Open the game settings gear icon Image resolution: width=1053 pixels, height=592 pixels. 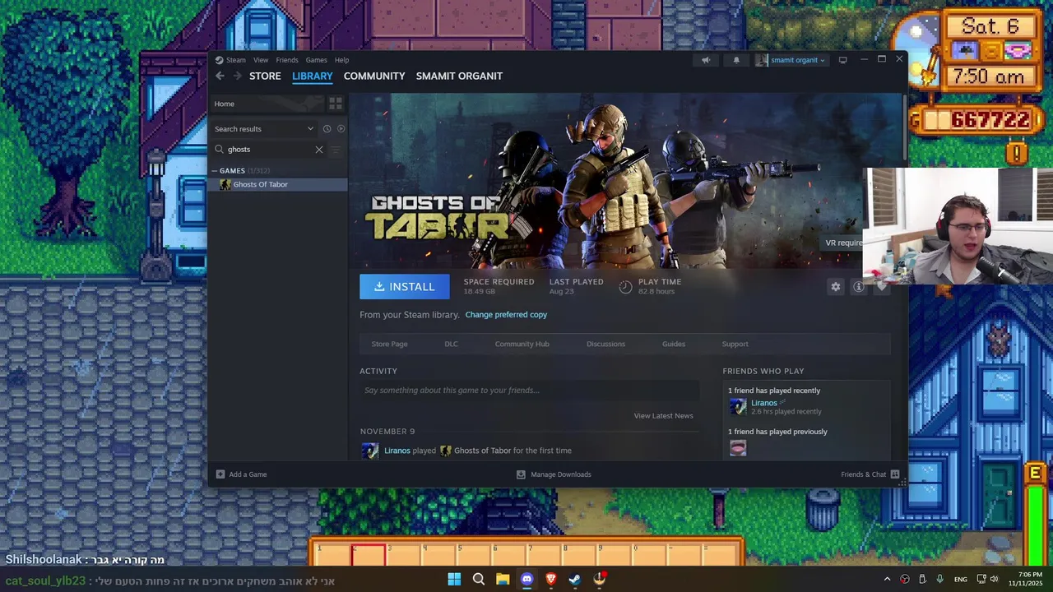point(836,287)
